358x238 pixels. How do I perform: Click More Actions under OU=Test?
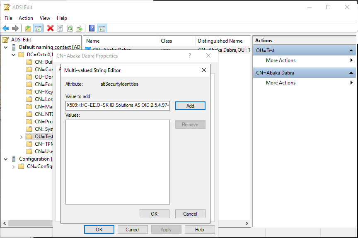(281, 60)
